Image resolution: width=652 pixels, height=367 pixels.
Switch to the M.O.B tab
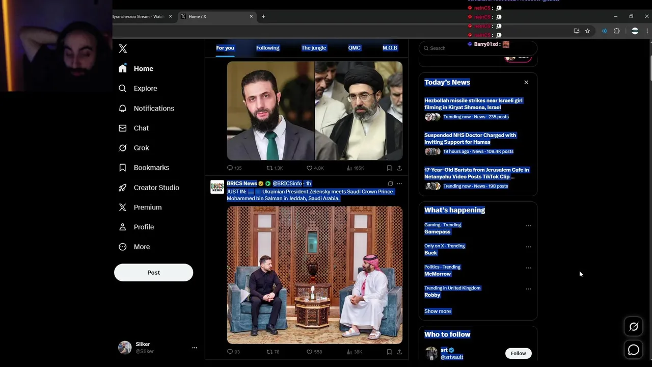390,48
